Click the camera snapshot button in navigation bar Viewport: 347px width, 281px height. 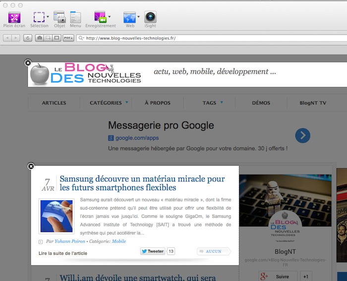(39, 38)
